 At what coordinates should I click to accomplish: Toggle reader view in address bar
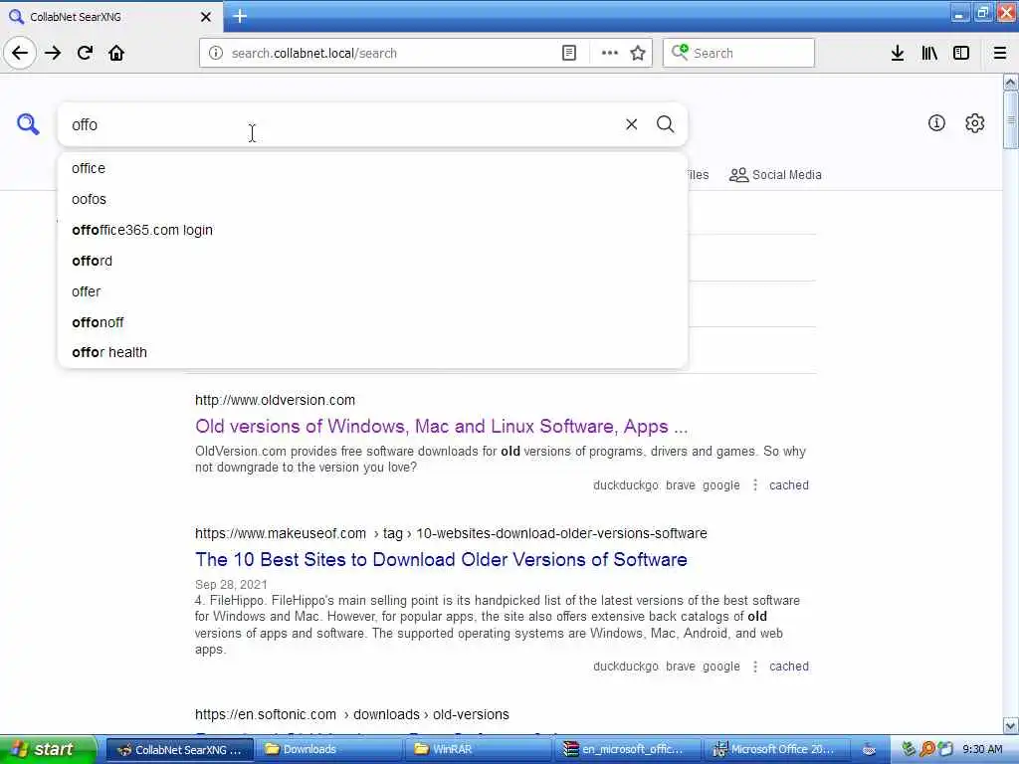point(568,53)
